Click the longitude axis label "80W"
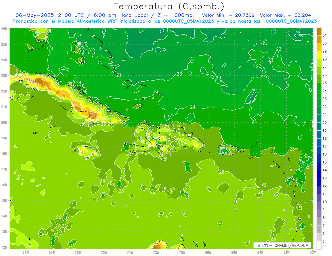Viewport: 332px width, 256px height. click(51, 252)
